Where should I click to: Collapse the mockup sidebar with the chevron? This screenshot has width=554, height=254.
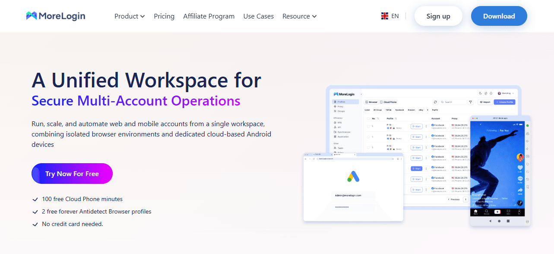[361, 94]
